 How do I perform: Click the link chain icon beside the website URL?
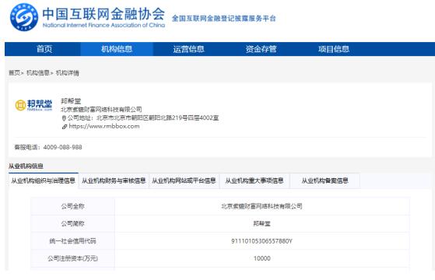(x=65, y=127)
